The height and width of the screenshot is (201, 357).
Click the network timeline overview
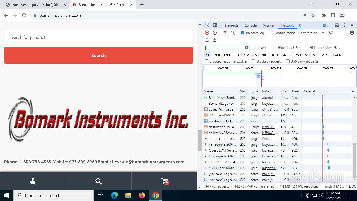point(279,76)
